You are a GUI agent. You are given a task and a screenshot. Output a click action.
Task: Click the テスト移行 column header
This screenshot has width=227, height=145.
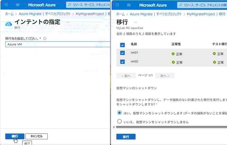[x=220, y=44]
